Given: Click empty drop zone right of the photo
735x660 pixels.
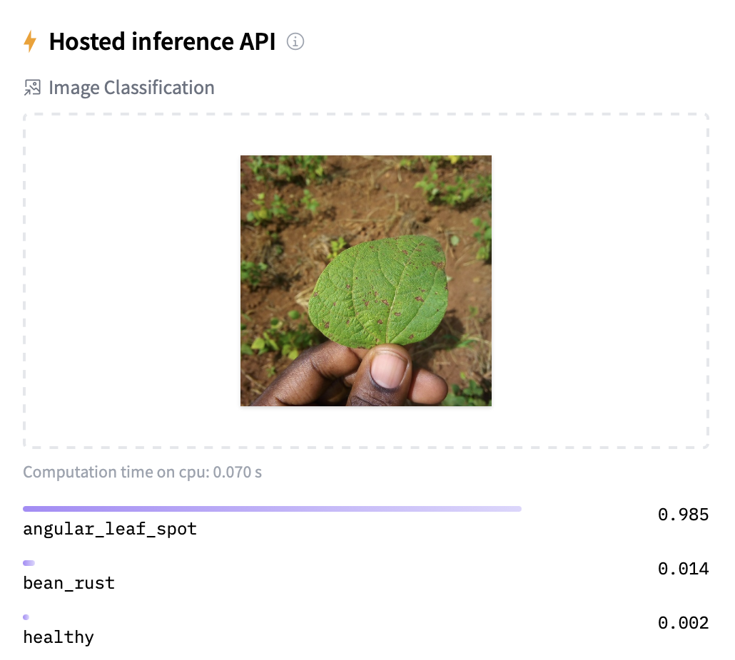Looking at the screenshot, I should point(599,281).
